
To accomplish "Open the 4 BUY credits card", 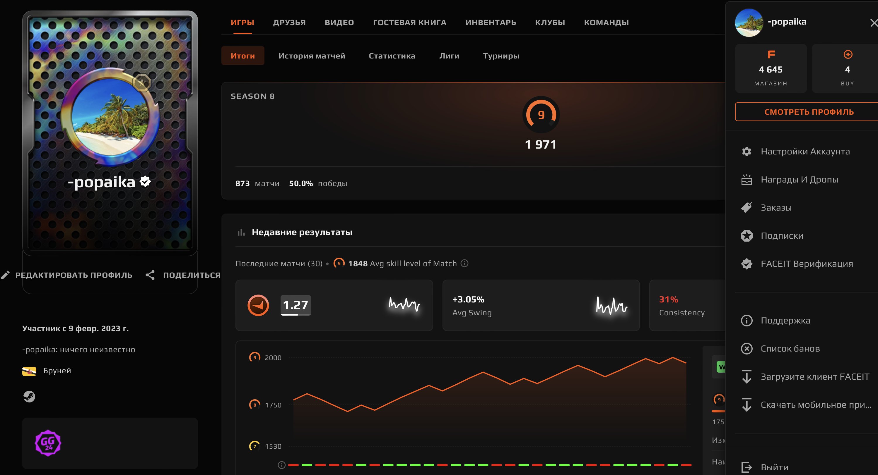I will (x=845, y=68).
